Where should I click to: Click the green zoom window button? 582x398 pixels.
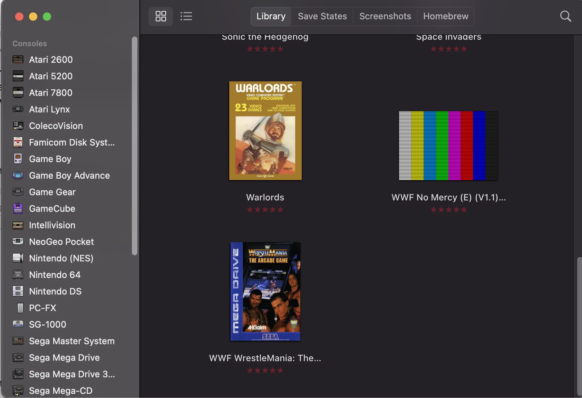(47, 17)
